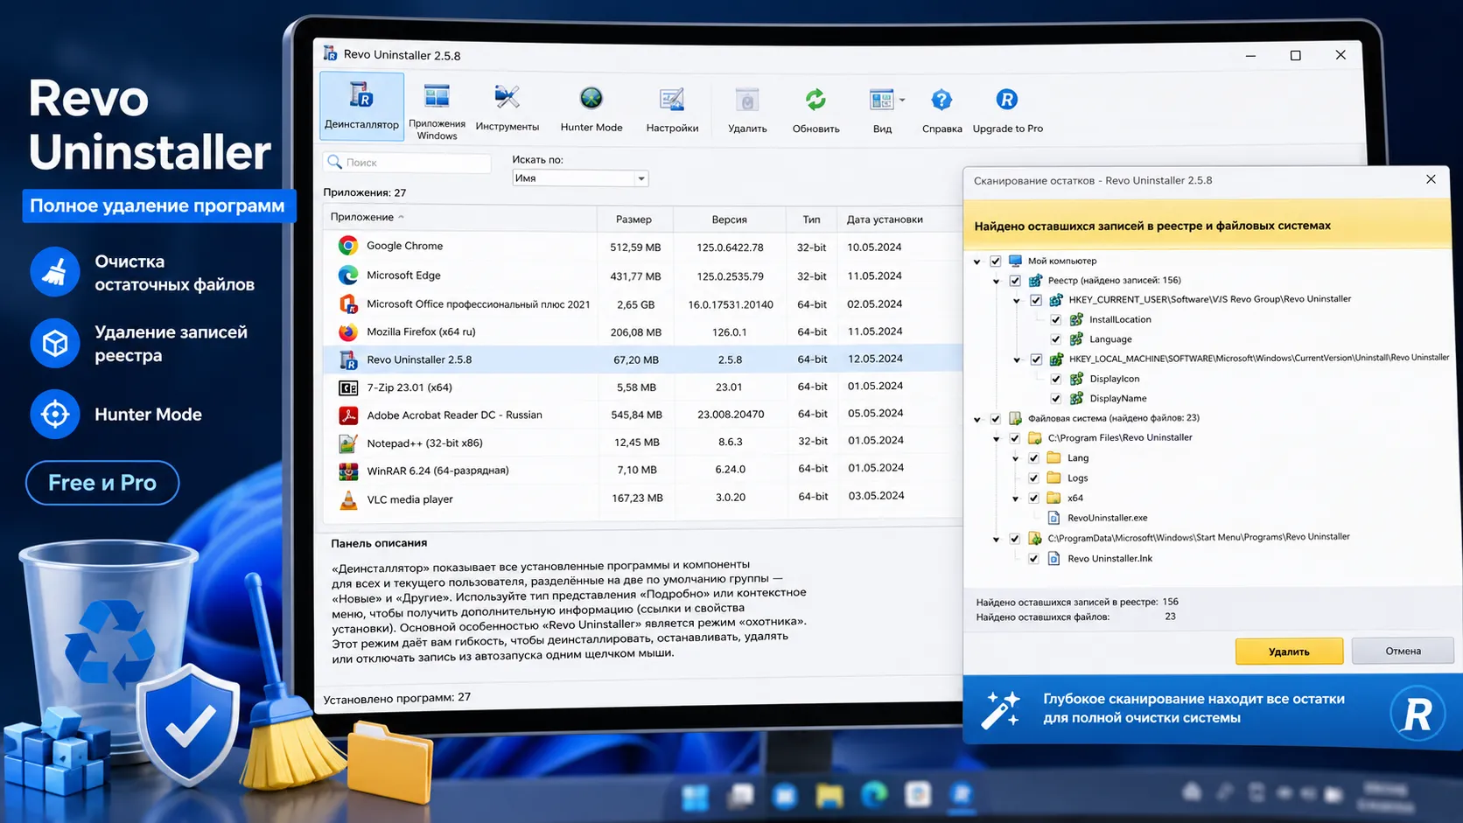Screen dimensions: 1463x823
Task: Close the Сканирование остатков dialog
Action: click(x=1431, y=179)
